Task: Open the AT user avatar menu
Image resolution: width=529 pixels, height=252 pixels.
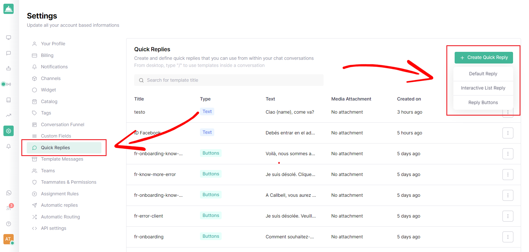Action: click(x=9, y=239)
